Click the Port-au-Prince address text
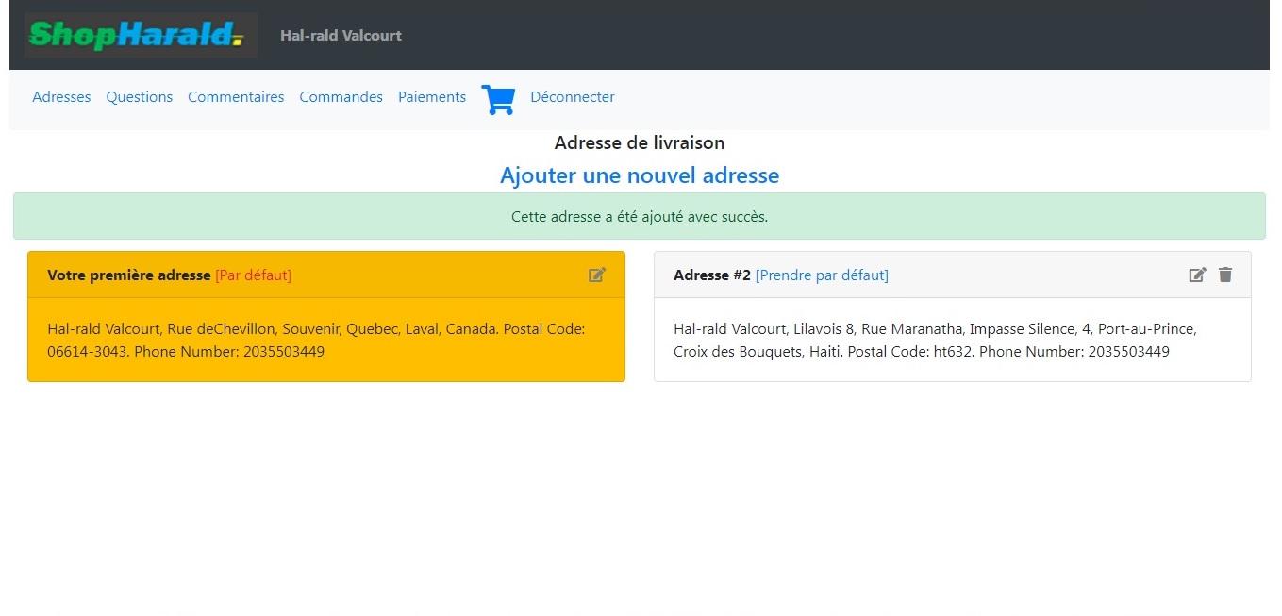The width and height of the screenshot is (1282, 616). (x=1146, y=329)
